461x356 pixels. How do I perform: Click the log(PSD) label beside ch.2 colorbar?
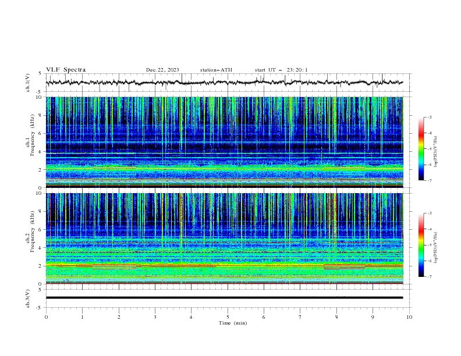[x=436, y=247]
